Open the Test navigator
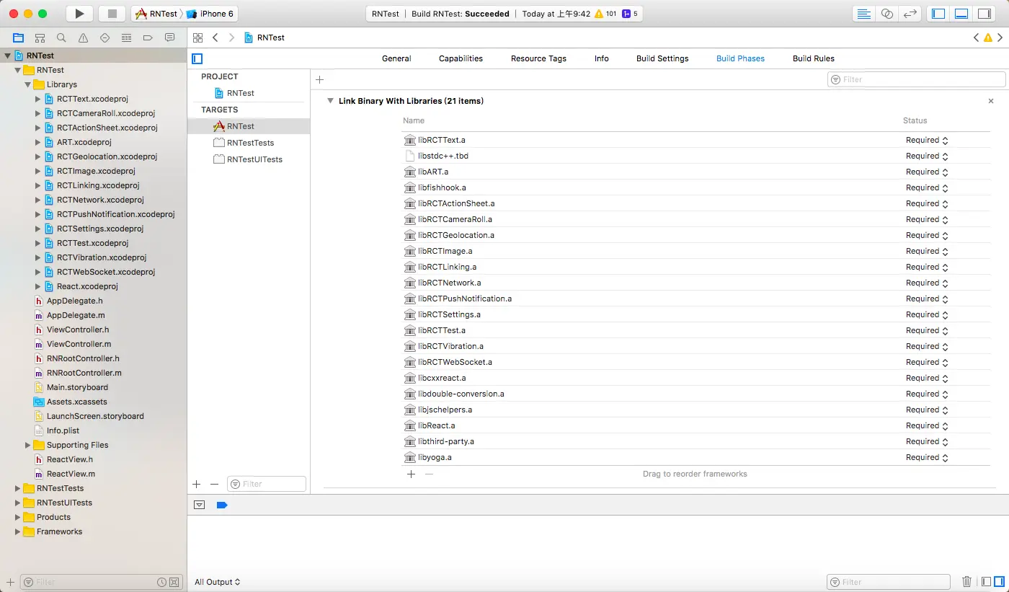Screen dimensions: 1009x592 (105, 37)
